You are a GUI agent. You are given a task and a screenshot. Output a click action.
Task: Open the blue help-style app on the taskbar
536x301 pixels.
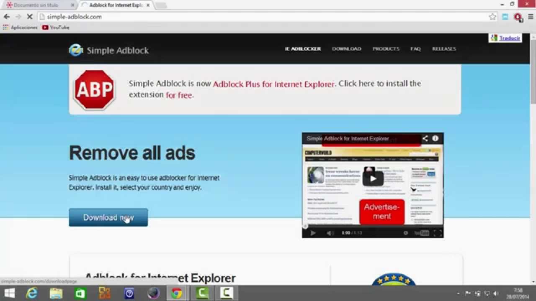[x=129, y=293]
